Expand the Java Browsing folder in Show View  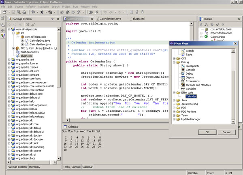(174, 104)
